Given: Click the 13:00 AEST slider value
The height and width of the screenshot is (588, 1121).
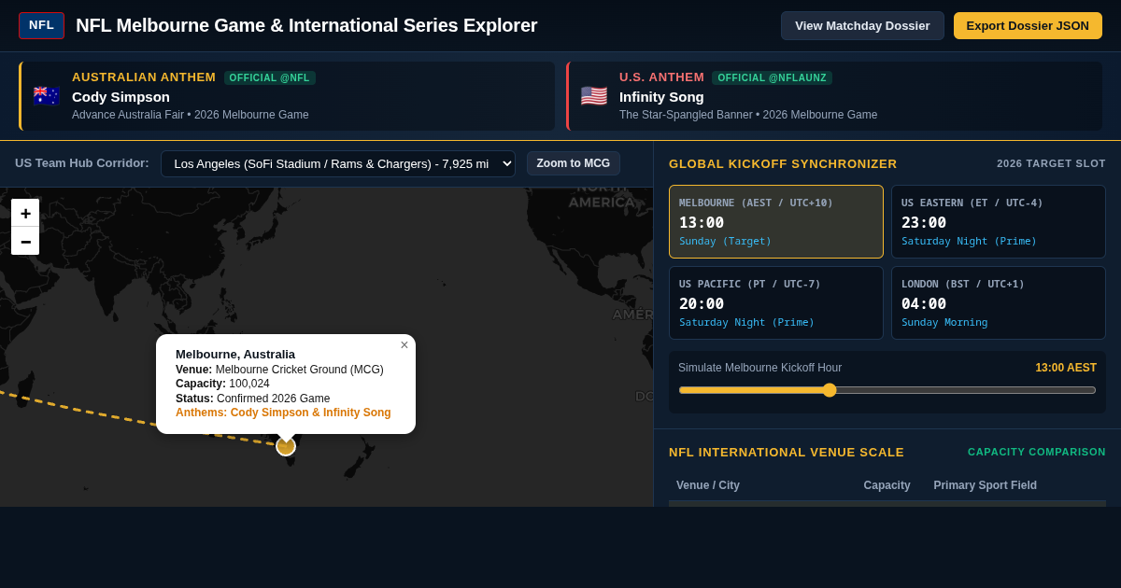Looking at the screenshot, I should pos(1066,368).
